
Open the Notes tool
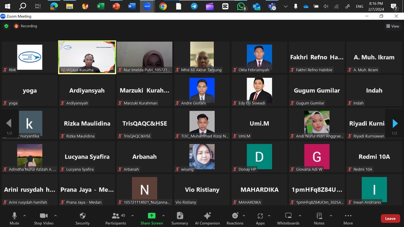(319, 216)
